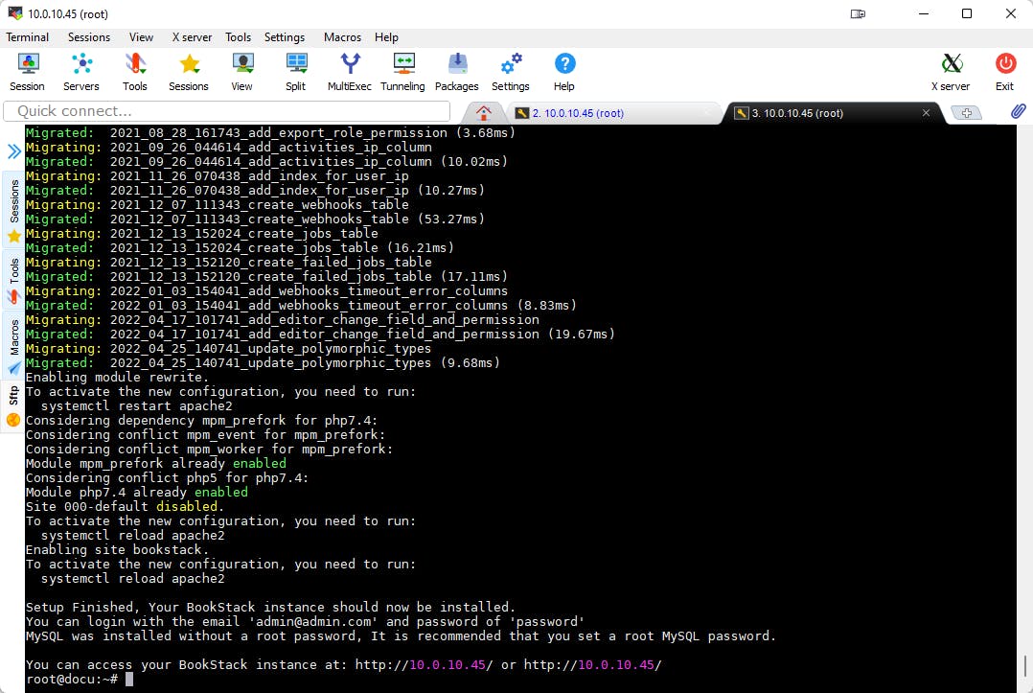Click Migrated update_polymorphic_types (9.68ms) line

263,363
